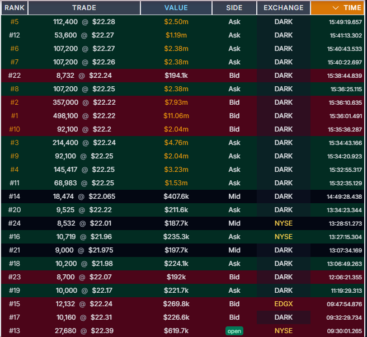Screen dimensions: 367x337
Task: Click time 14:49:28.438
Action: tap(344, 196)
